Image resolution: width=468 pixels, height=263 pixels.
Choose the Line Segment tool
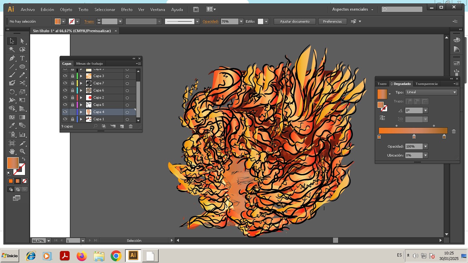(12, 67)
